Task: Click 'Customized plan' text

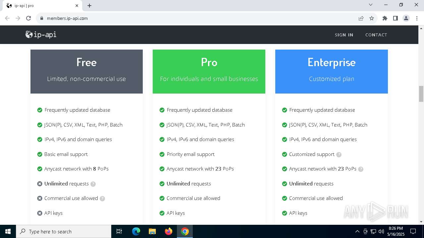Action: [x=332, y=79]
